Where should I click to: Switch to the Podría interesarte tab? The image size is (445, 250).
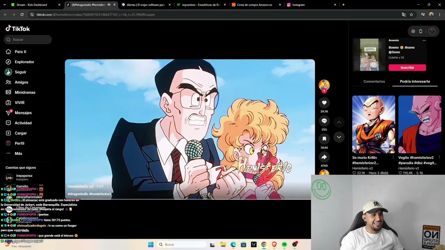click(x=415, y=82)
